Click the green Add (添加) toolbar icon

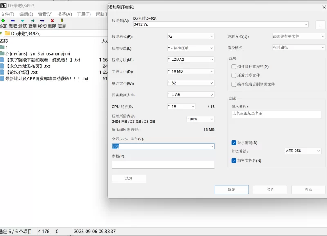tap(3, 21)
